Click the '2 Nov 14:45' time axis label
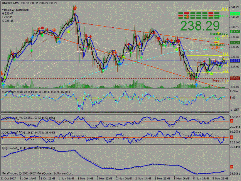The image size is (241, 181). 143,178
